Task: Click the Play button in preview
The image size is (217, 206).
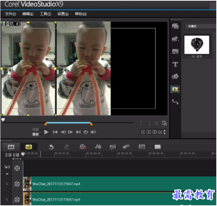Action: click(46, 132)
